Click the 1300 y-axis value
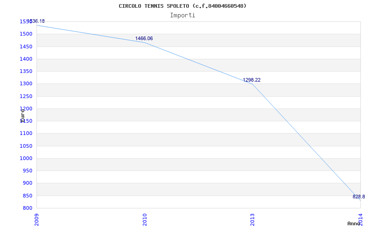 click(26, 84)
